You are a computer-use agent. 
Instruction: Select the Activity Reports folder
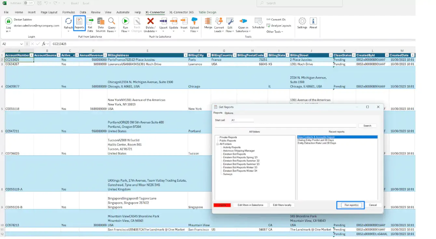tap(232, 148)
